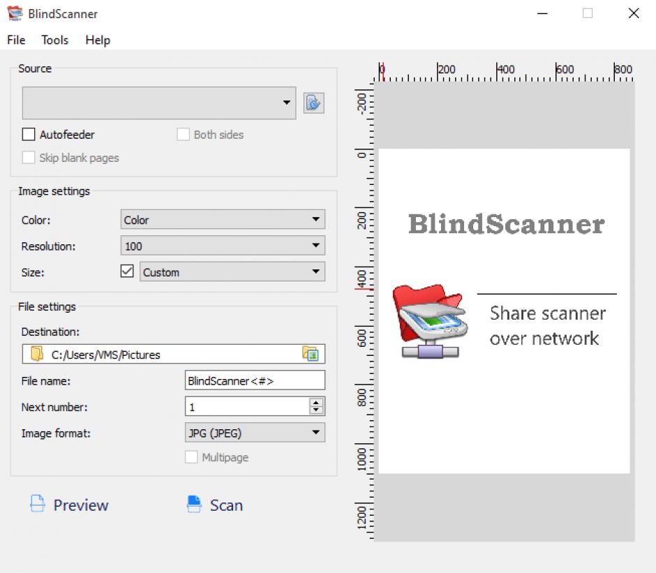Click the Preview page icon
Screen dimensions: 656x573
pos(37,504)
